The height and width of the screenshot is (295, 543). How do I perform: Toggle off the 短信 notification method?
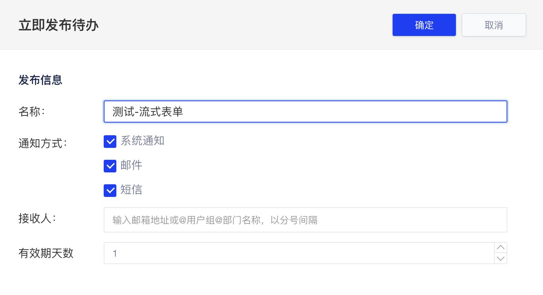point(110,190)
